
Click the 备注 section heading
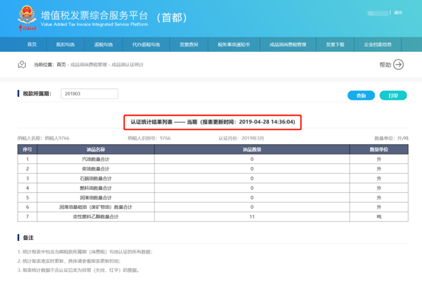tap(28, 238)
